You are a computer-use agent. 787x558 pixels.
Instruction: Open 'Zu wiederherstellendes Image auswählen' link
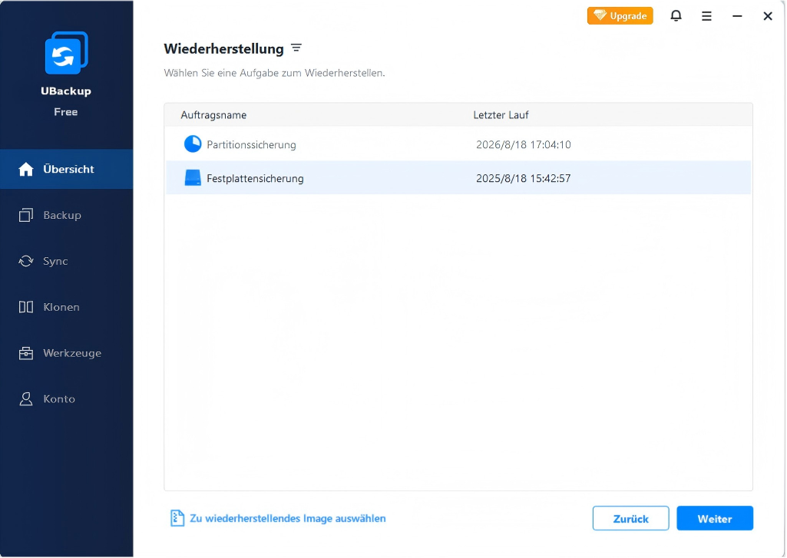coord(287,518)
